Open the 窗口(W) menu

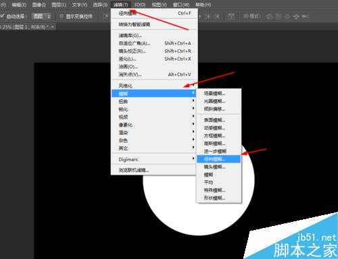click(181, 5)
